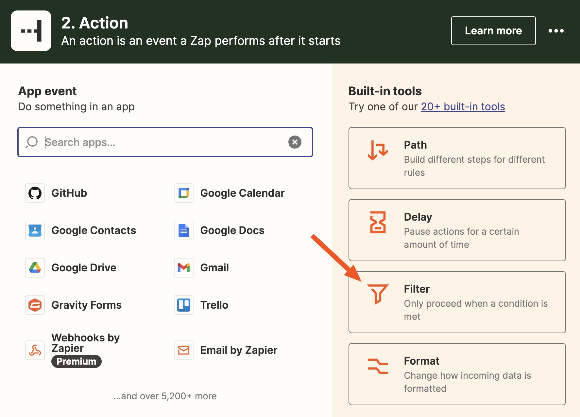The height and width of the screenshot is (417, 580).
Task: Click the '2. Action' heading
Action: coord(95,23)
